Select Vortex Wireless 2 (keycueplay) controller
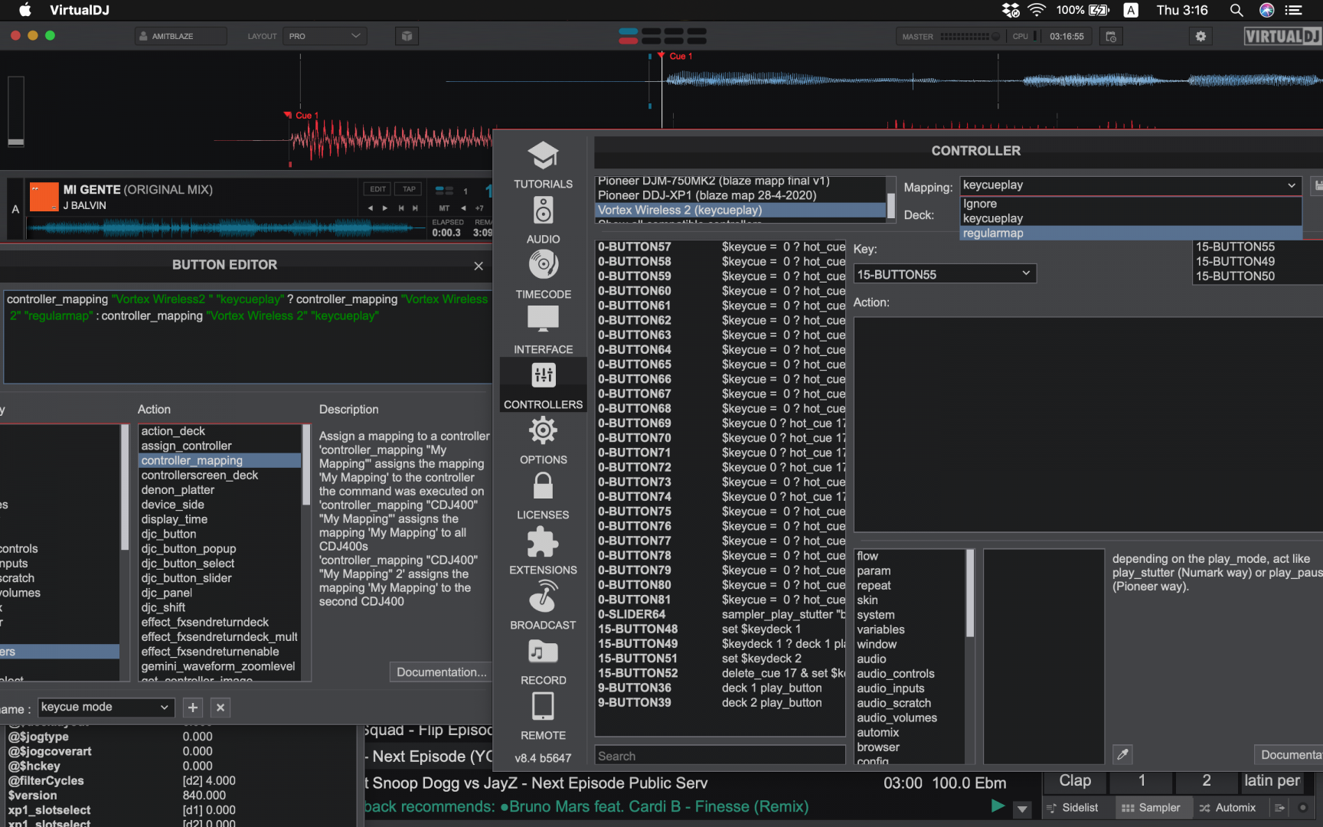This screenshot has width=1323, height=827. pyautogui.click(x=740, y=210)
